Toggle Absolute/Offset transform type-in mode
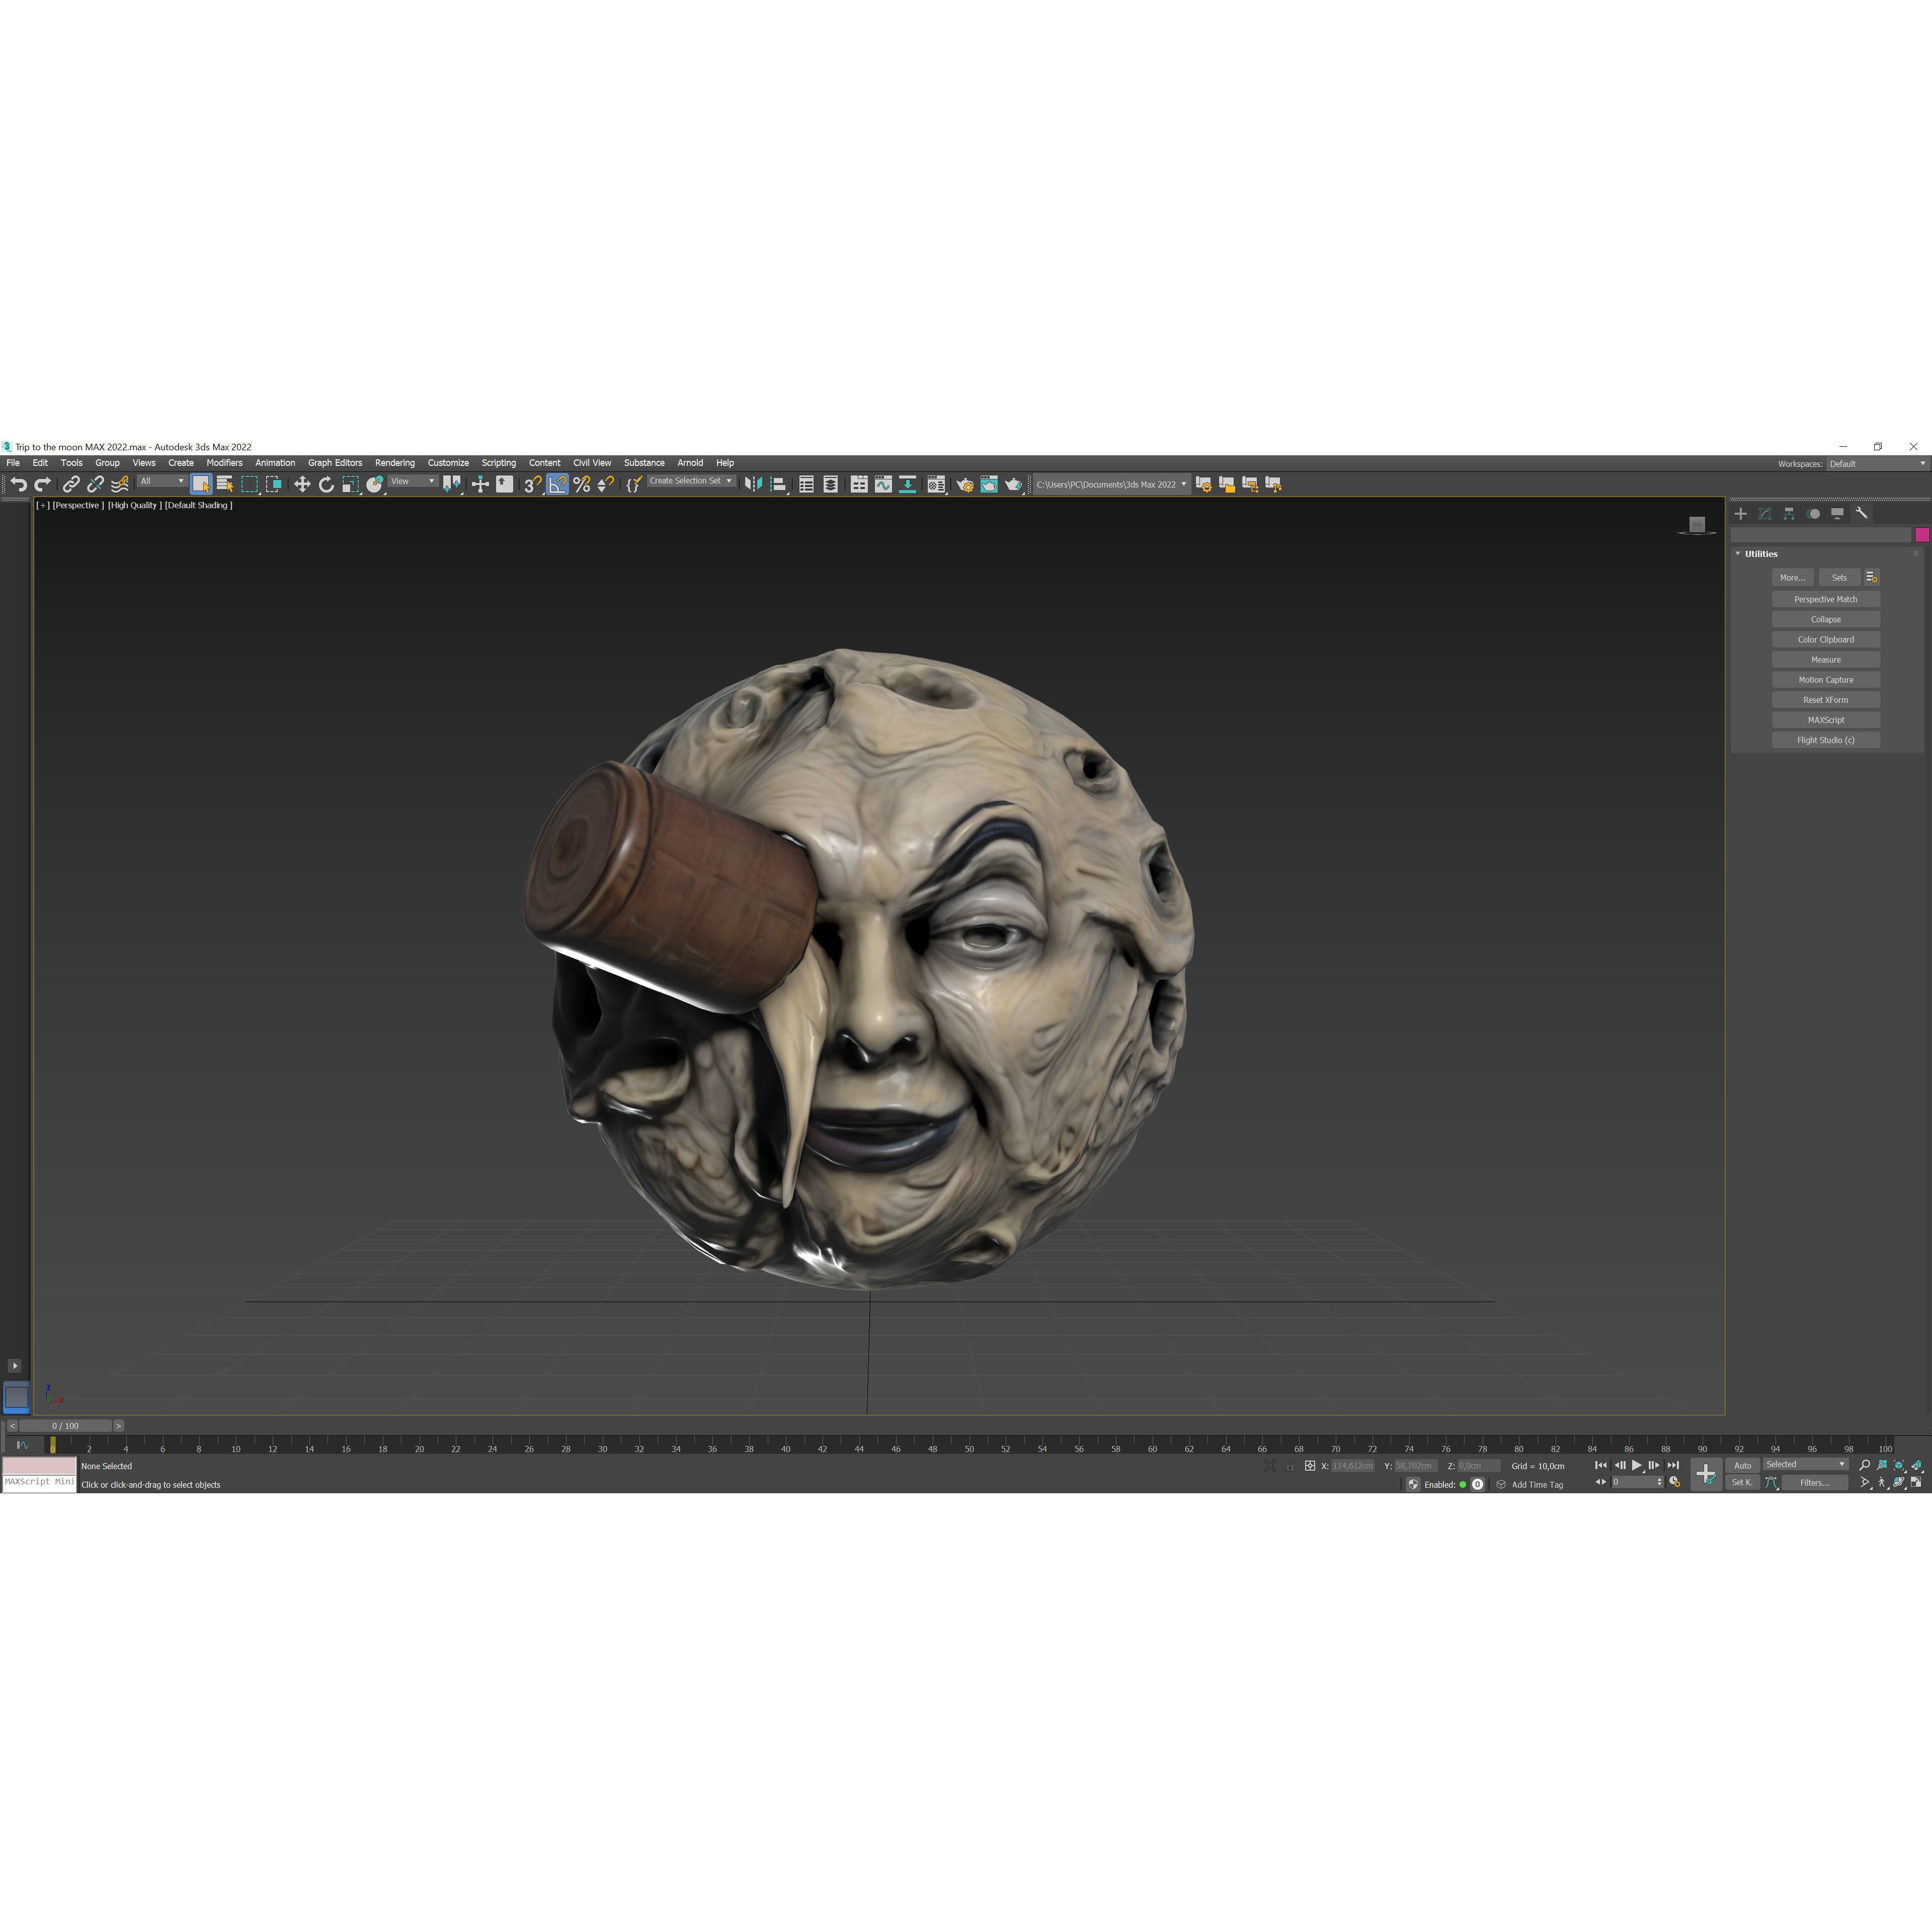 pos(1310,1466)
